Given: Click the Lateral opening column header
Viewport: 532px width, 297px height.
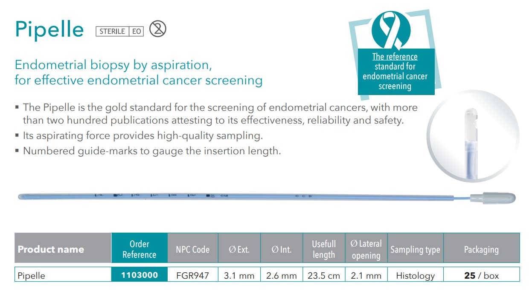Looking at the screenshot, I should tap(366, 249).
